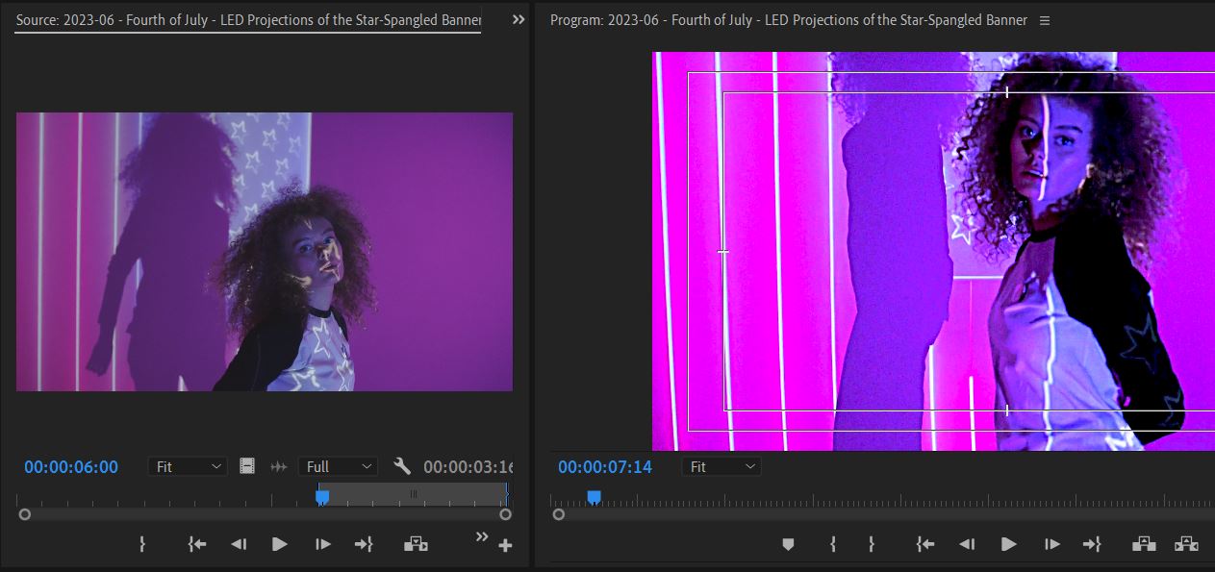Open the Full playback resolution dropdown
This screenshot has width=1215, height=572.
[338, 466]
